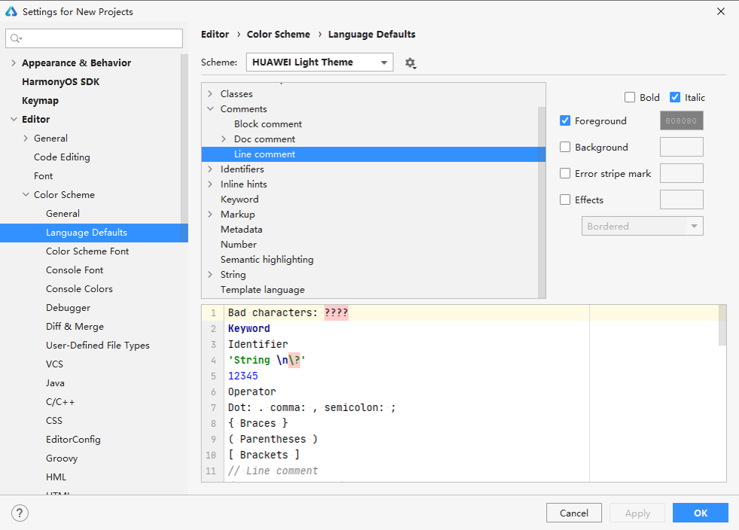Image resolution: width=739 pixels, height=530 pixels.
Task: Enable the Background checkbox
Action: pyautogui.click(x=565, y=147)
